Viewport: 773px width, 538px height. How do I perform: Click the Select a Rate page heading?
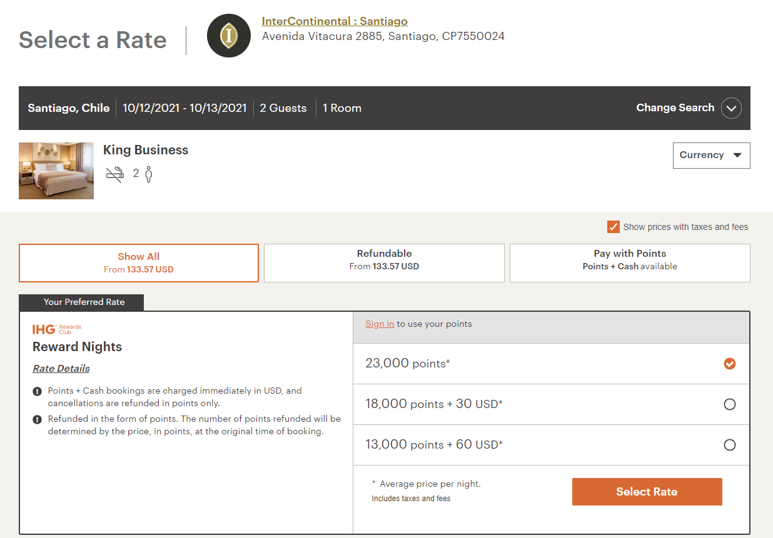(93, 40)
